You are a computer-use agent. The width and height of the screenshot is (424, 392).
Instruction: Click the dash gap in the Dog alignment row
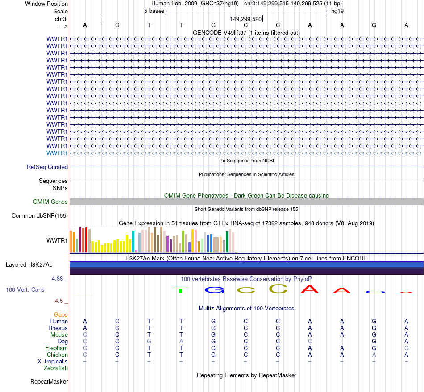click(x=342, y=342)
